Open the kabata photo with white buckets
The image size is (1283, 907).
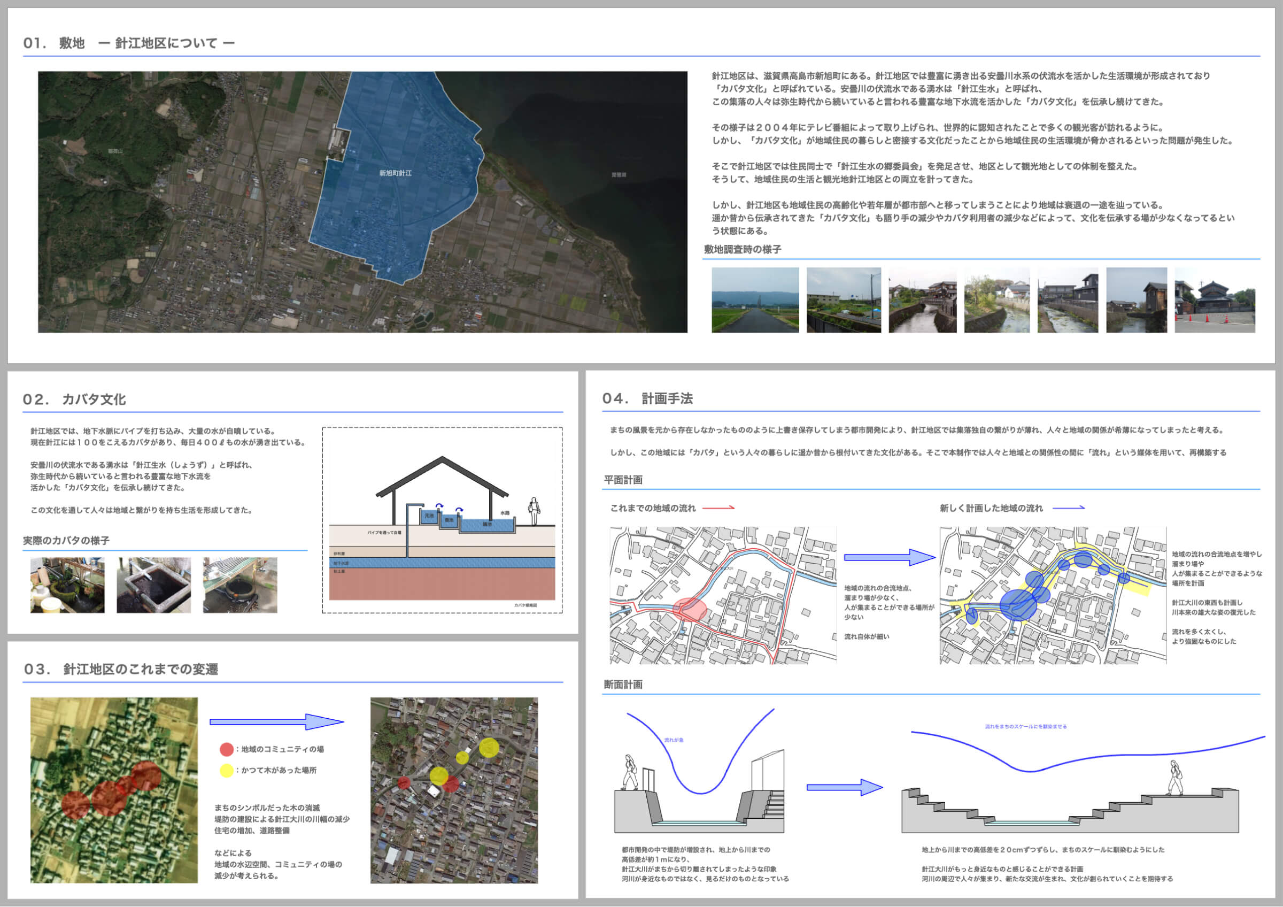(x=67, y=585)
